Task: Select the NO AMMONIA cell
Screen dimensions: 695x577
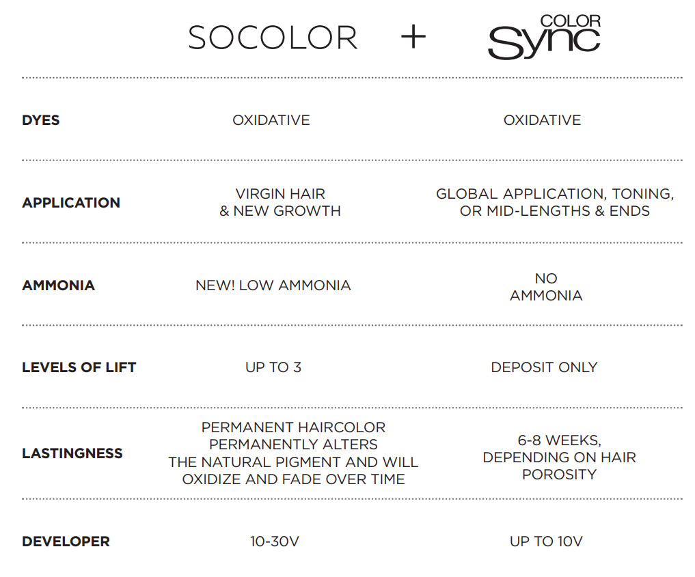Action: (546, 287)
